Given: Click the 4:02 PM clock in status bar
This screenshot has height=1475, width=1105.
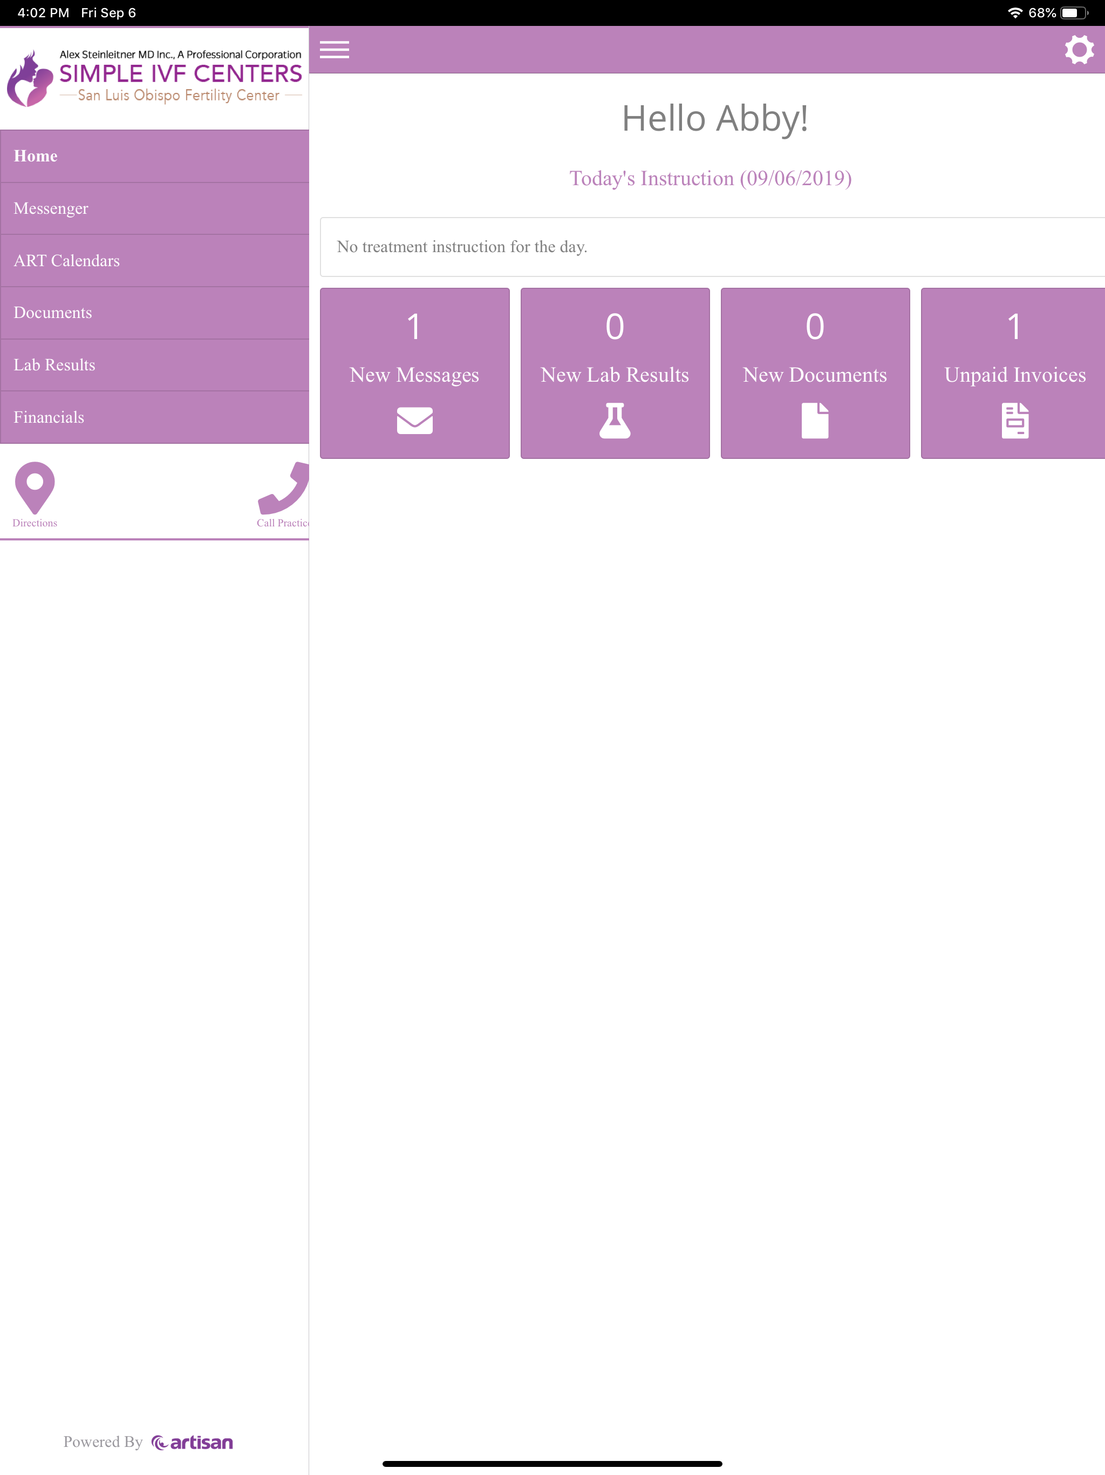Looking at the screenshot, I should [43, 12].
